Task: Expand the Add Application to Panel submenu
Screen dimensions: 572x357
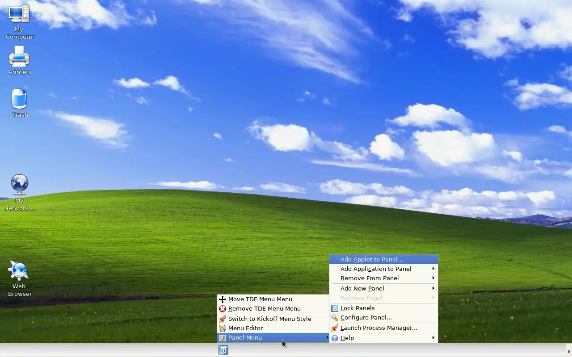Action: [383, 269]
